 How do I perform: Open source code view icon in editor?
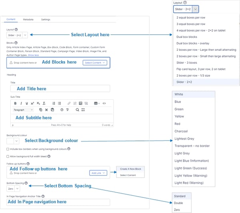[x=104, y=103]
